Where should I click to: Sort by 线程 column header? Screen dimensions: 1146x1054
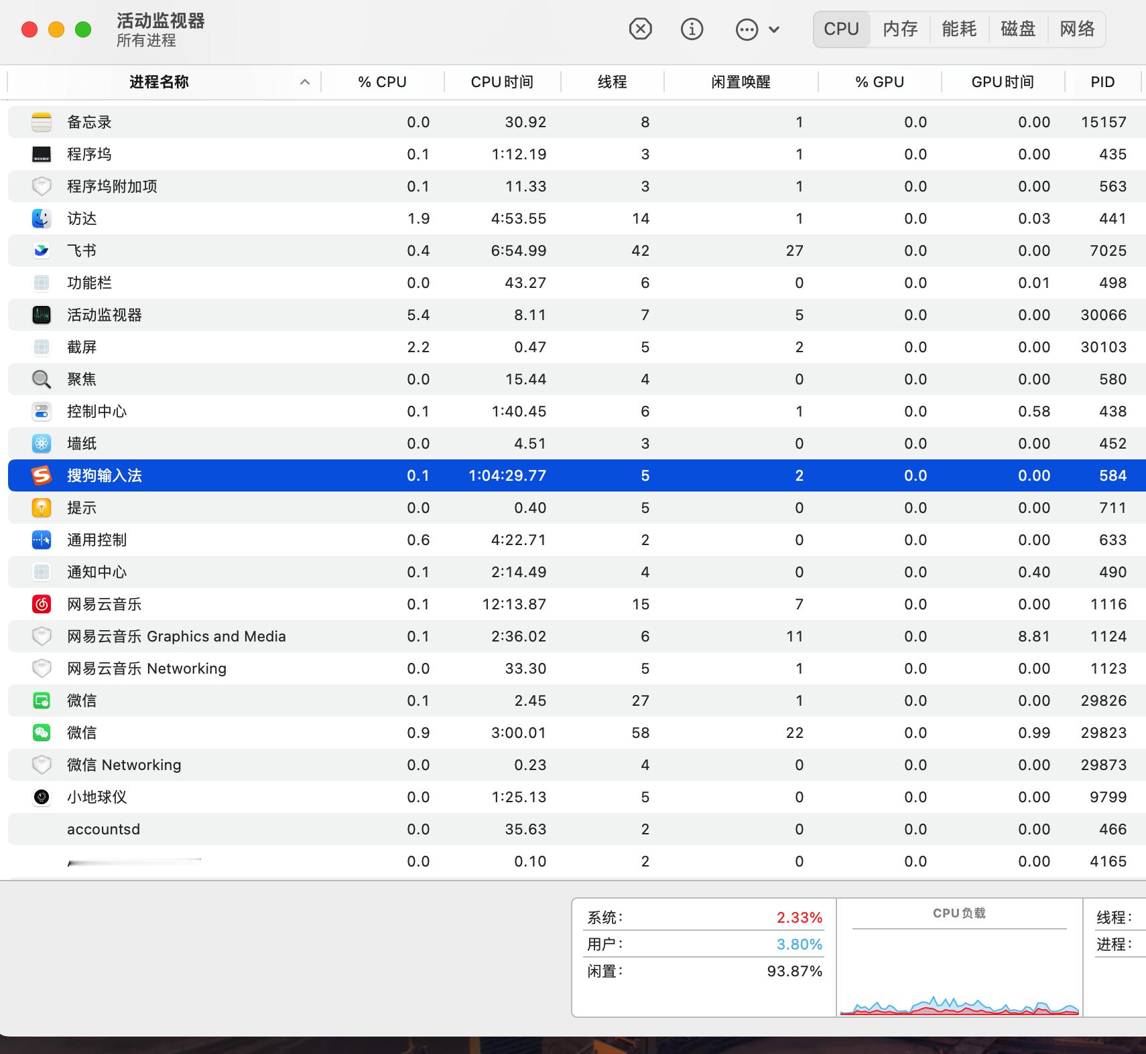tap(612, 82)
